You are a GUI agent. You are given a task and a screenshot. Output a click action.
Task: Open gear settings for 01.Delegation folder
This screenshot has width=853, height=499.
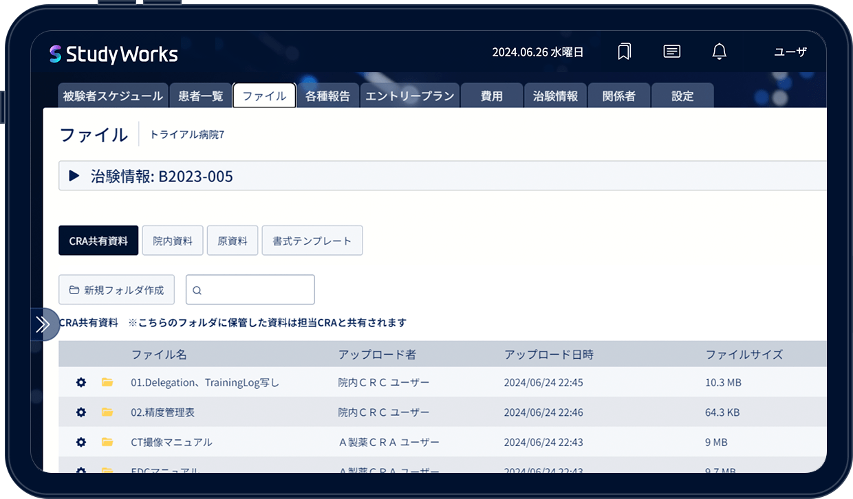[81, 382]
